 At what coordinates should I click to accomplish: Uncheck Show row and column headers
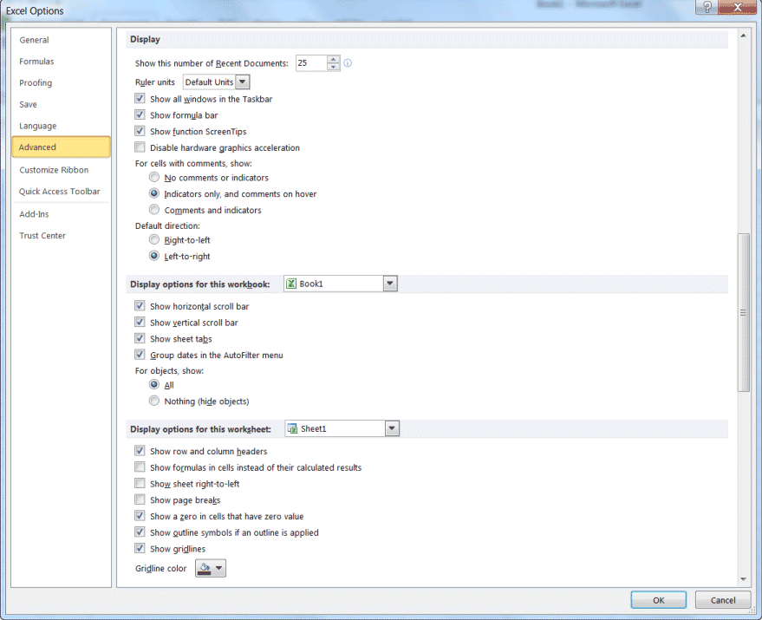pos(140,451)
